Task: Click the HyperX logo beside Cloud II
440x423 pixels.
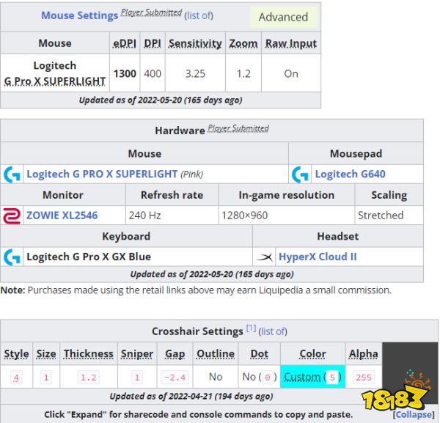Action: 264,257
